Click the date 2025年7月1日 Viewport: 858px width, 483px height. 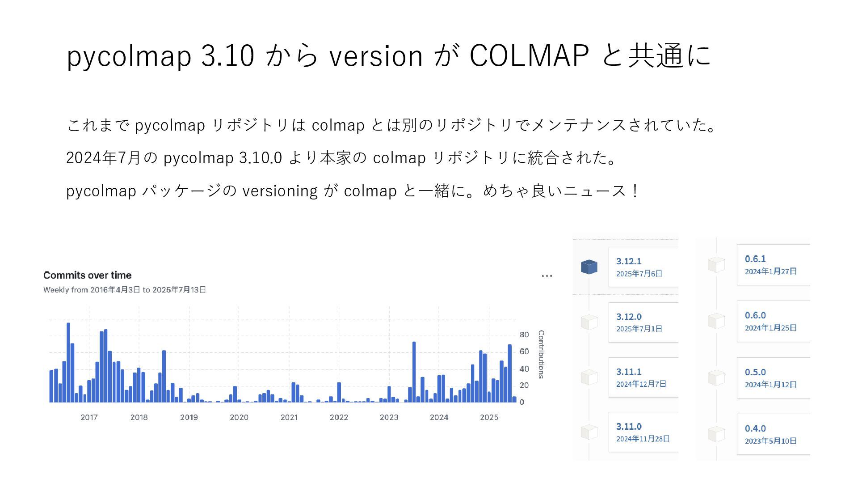pos(639,329)
